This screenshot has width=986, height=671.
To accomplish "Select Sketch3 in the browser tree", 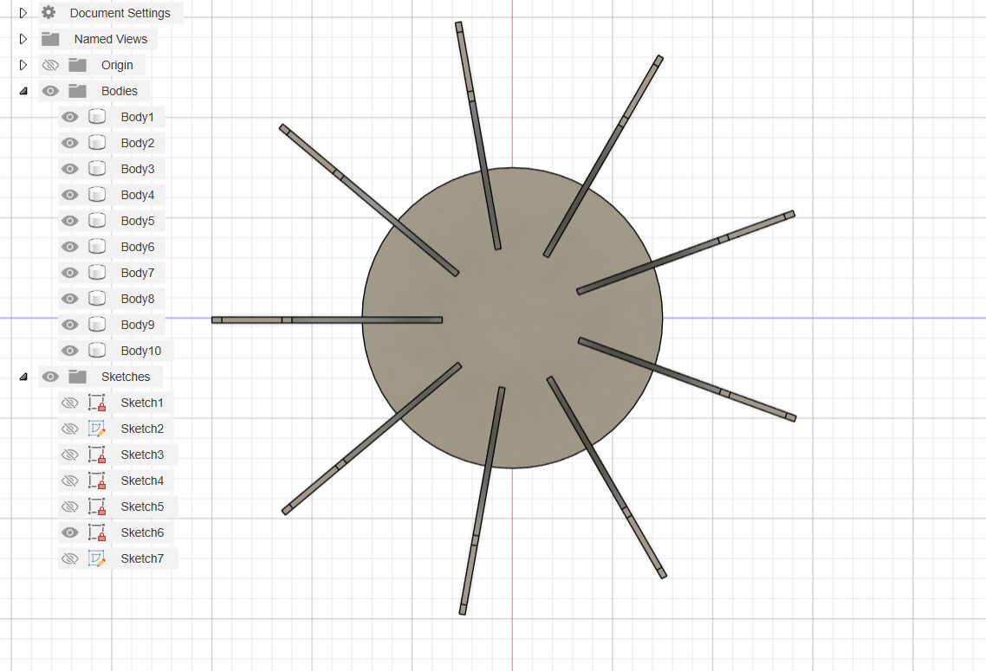I will [x=142, y=455].
